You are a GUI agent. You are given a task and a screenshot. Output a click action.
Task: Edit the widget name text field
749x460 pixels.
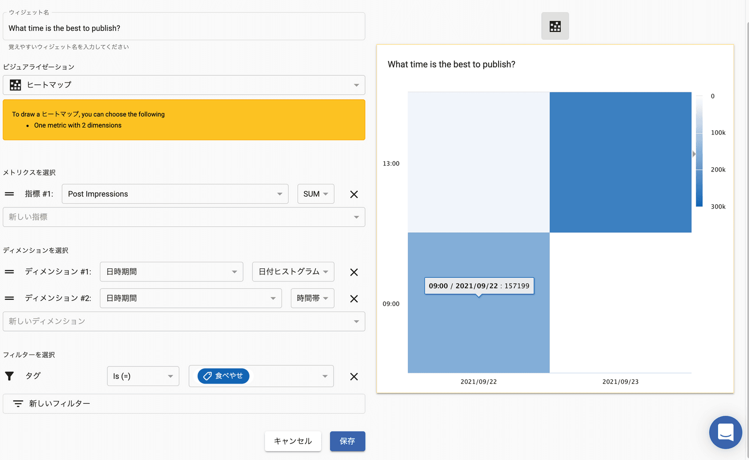[184, 28]
